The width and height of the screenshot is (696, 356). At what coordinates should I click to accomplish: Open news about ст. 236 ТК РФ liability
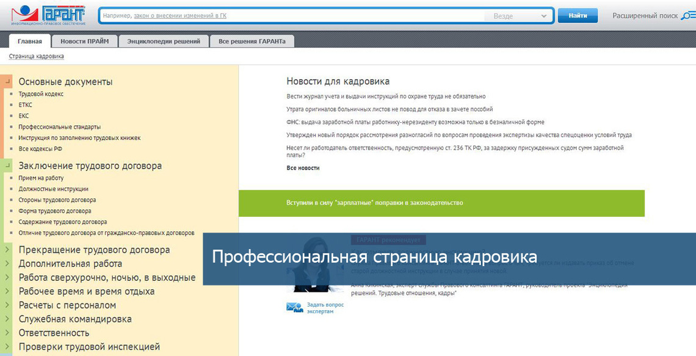coord(455,151)
